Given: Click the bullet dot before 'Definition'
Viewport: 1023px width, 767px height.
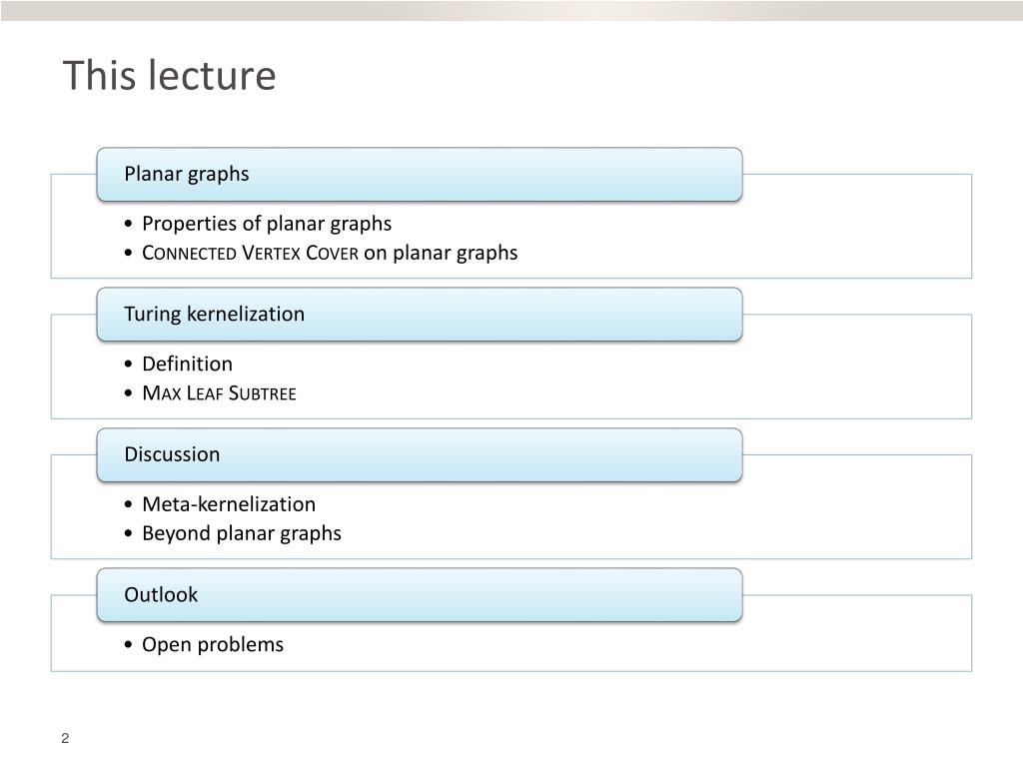Looking at the screenshot, I should tap(128, 364).
